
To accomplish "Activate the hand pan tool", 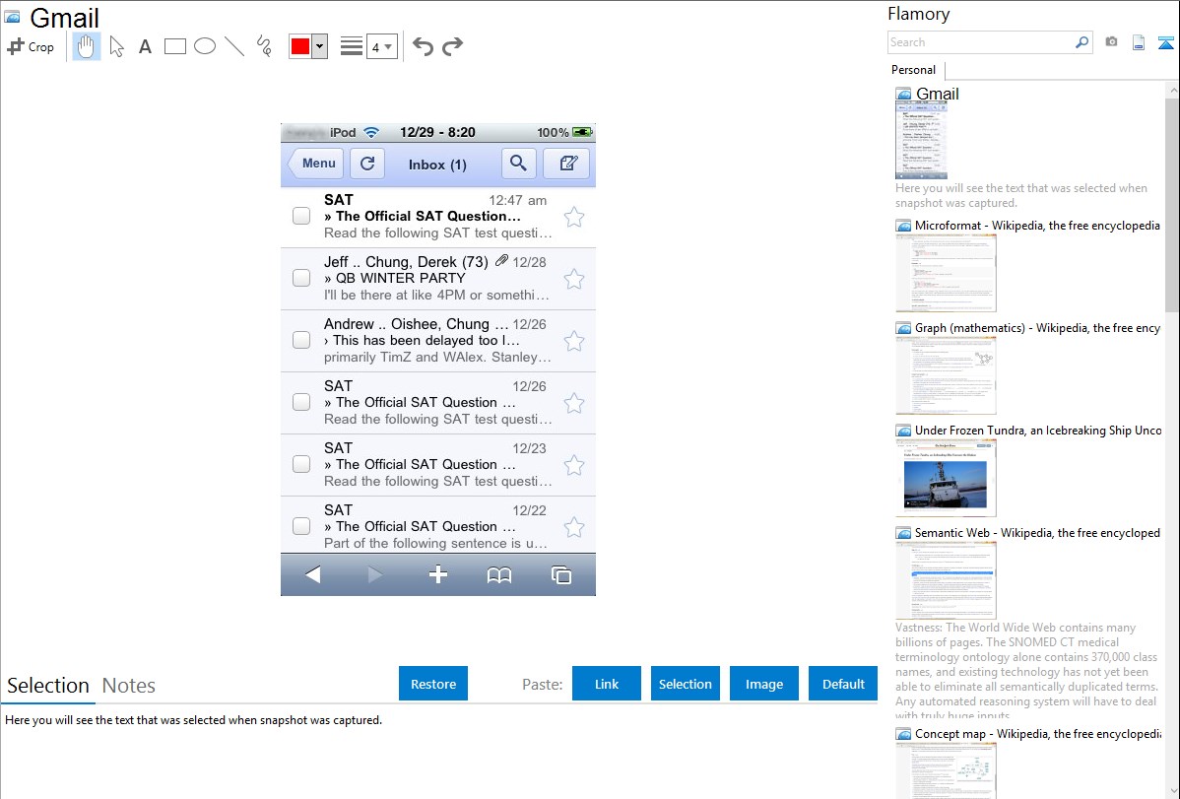I will 86,46.
